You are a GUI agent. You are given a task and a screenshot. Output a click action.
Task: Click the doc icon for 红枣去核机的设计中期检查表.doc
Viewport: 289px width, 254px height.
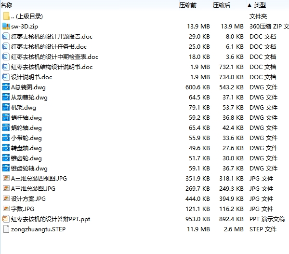pyautogui.click(x=5, y=56)
